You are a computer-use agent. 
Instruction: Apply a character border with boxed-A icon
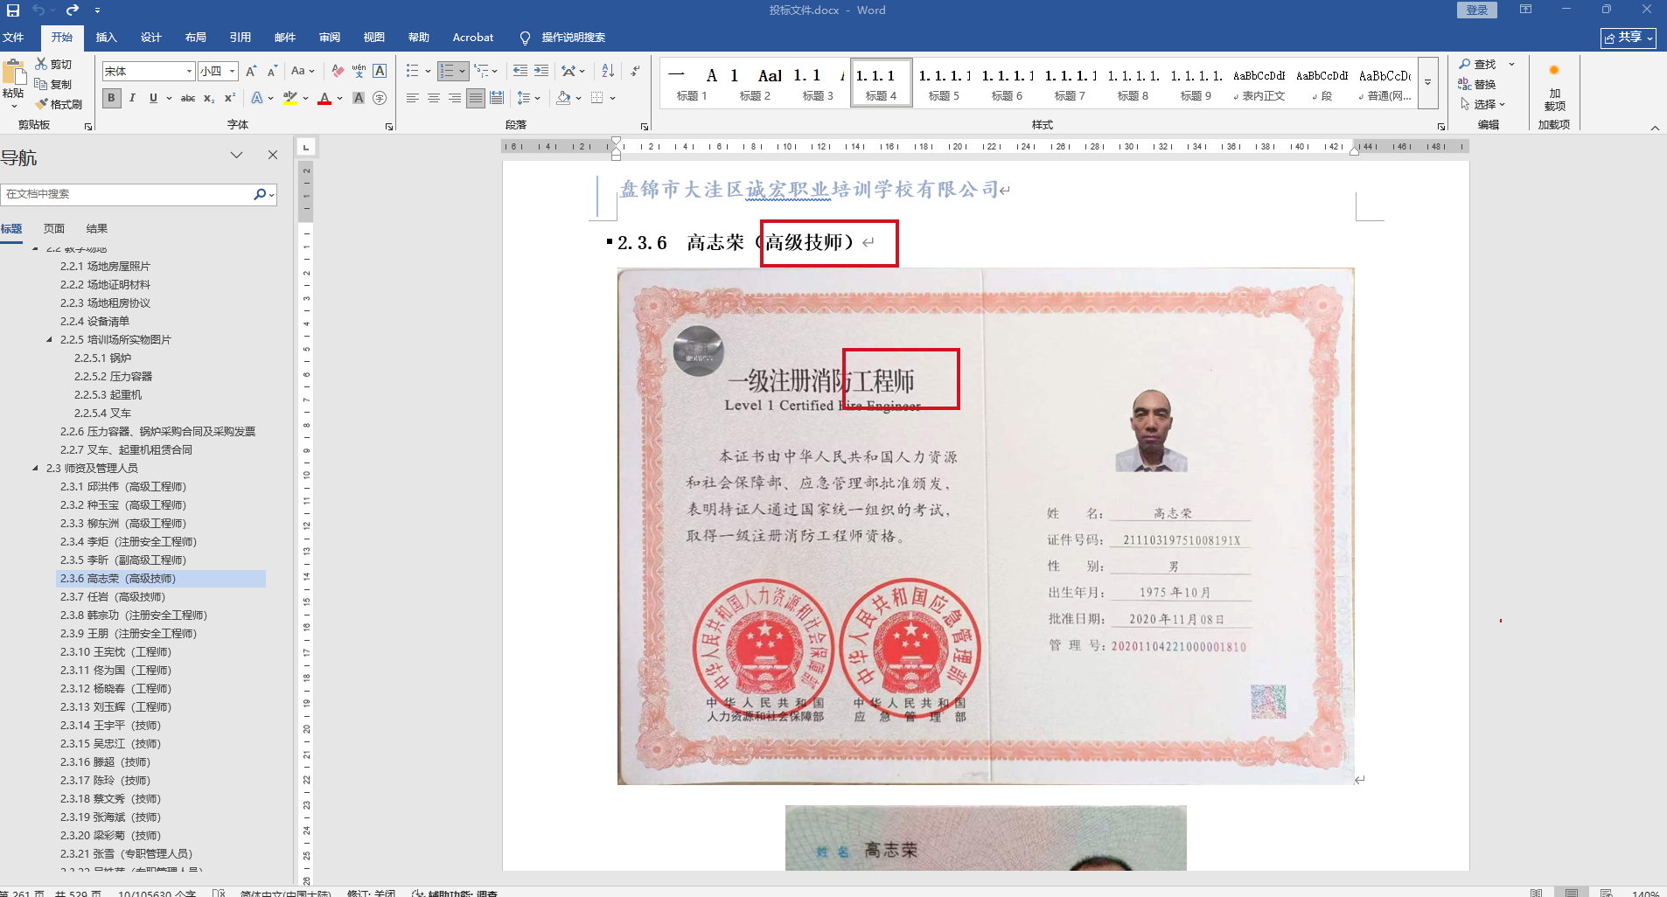(380, 71)
